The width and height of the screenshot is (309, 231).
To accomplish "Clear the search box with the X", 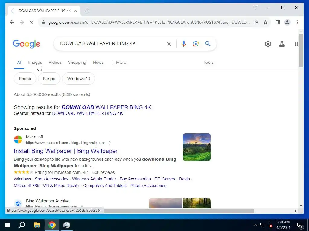I will (169, 44).
